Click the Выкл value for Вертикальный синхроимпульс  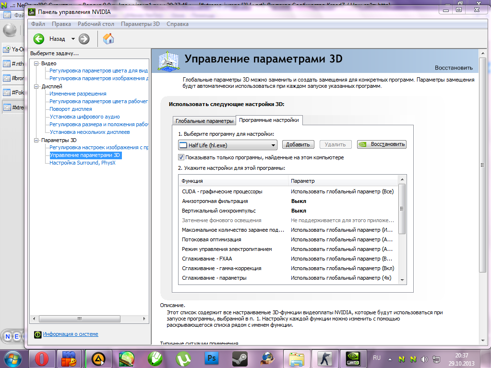coord(299,211)
